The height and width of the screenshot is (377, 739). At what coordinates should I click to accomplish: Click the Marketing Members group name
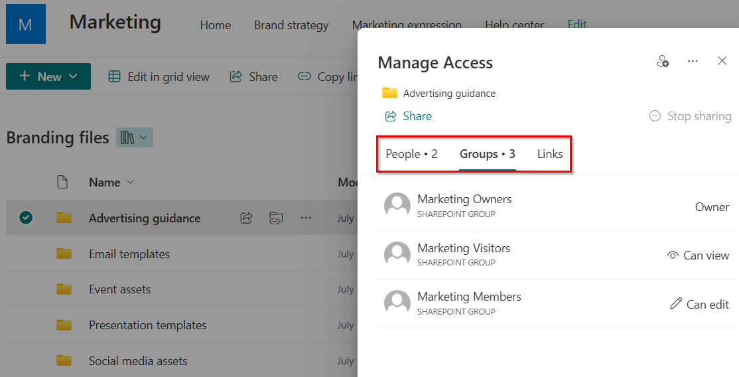[470, 297]
